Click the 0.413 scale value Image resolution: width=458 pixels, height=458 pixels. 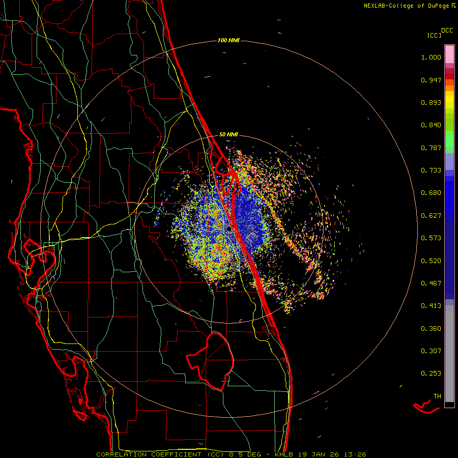tap(431, 306)
